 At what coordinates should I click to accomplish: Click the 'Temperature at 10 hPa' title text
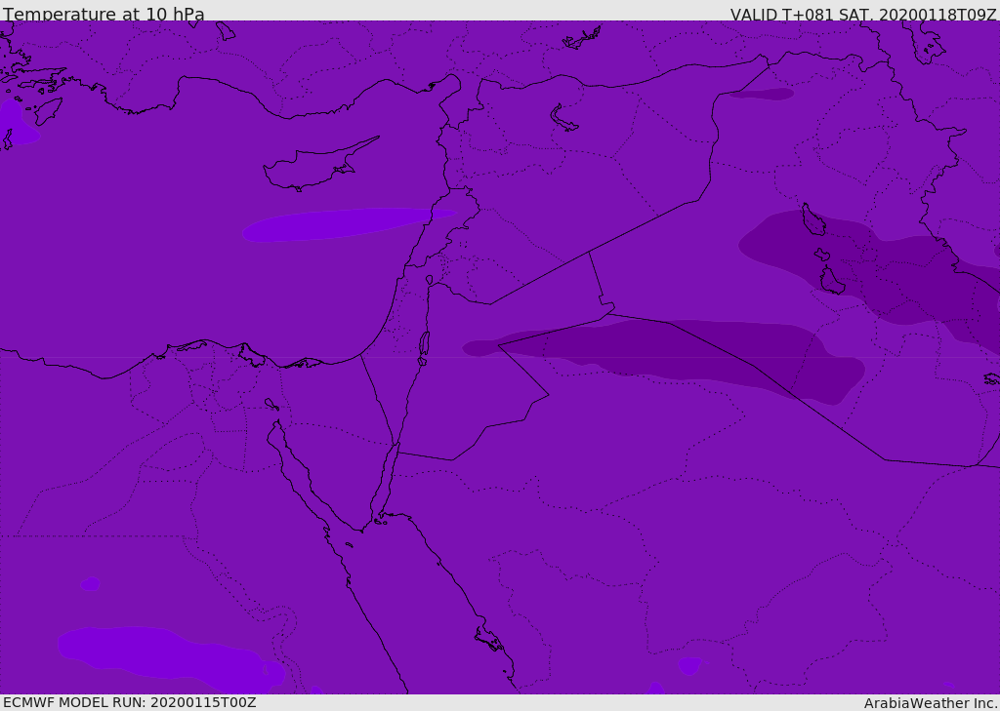point(104,14)
